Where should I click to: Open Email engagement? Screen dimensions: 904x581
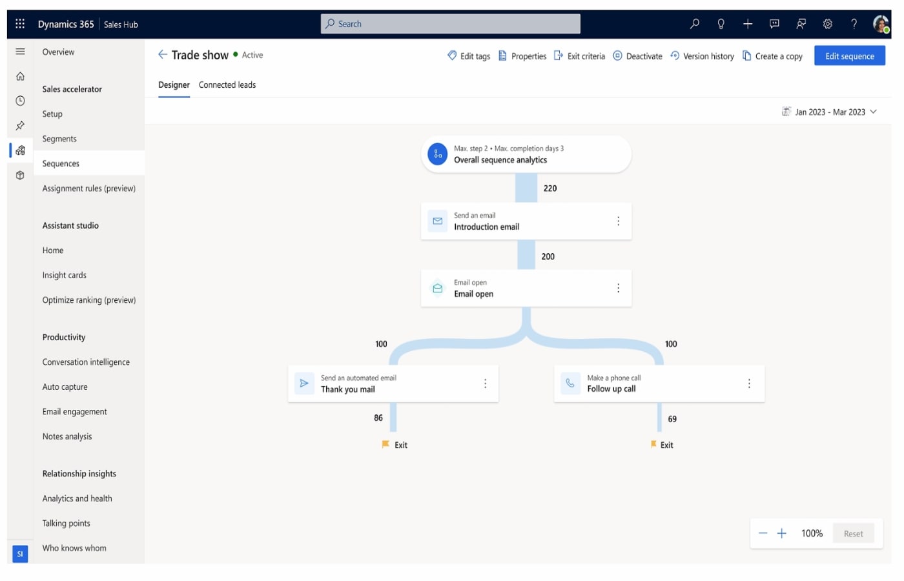[74, 412]
